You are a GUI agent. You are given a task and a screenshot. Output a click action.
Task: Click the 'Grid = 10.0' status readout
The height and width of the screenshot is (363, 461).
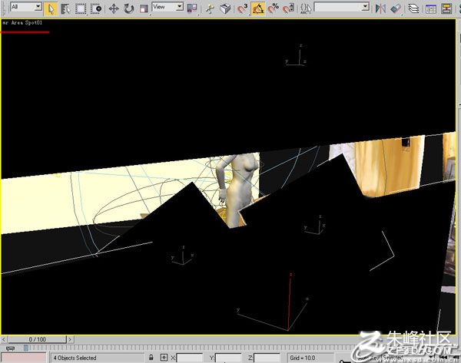pos(303,358)
